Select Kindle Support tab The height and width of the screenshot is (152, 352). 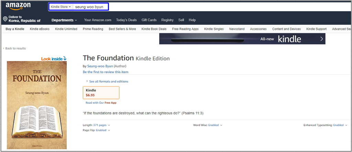(x=317, y=29)
